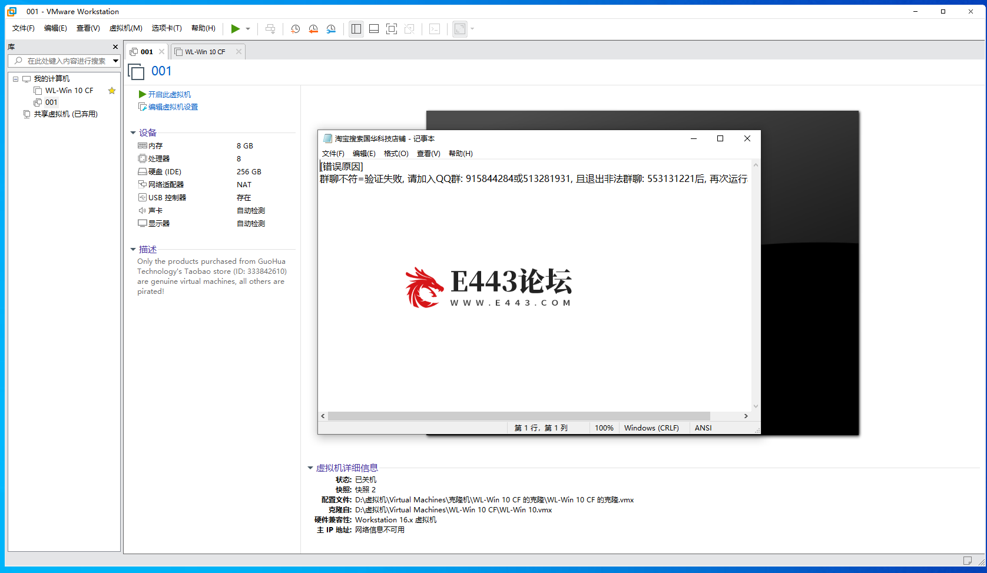This screenshot has height=573, width=987.
Task: Open Notepad 格式(O) menu
Action: click(x=396, y=154)
